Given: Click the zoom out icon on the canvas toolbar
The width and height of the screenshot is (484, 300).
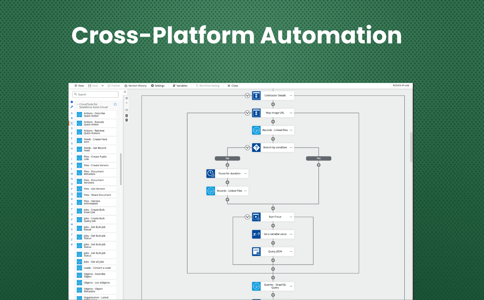Looking at the screenshot, I should point(126,110).
